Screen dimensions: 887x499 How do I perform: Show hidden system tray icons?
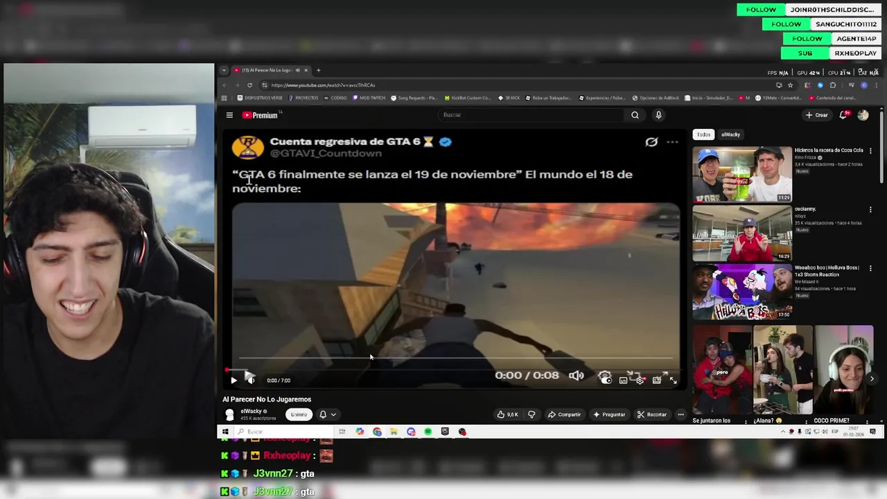click(783, 432)
